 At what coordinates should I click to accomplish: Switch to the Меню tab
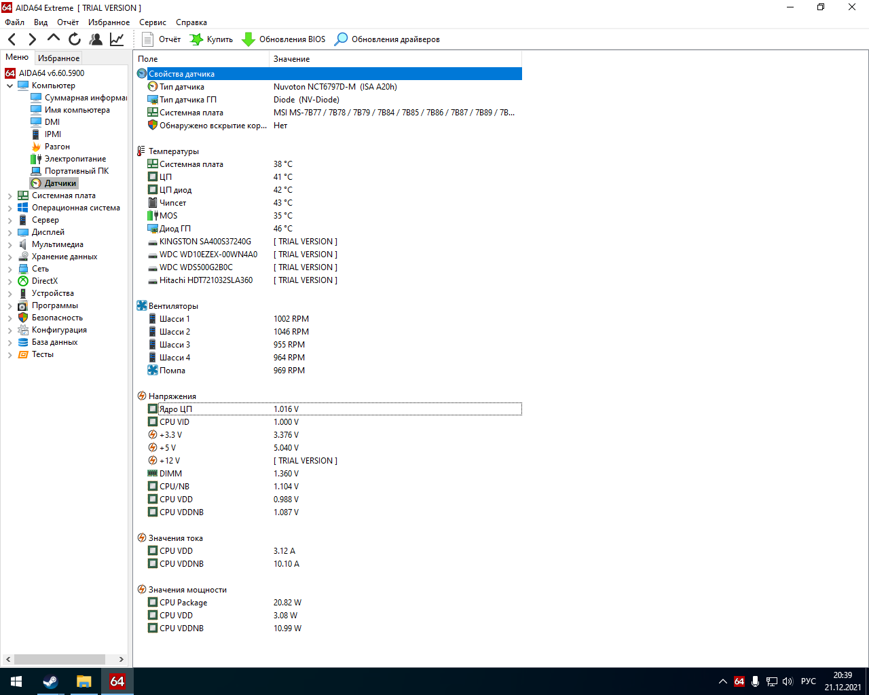click(17, 58)
